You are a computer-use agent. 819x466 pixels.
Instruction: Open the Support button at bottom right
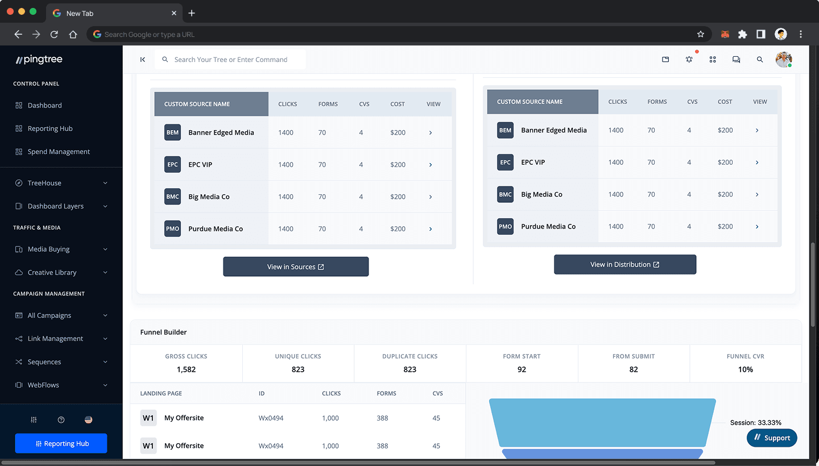pyautogui.click(x=772, y=438)
